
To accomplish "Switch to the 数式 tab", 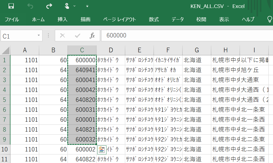I will click(x=154, y=19).
